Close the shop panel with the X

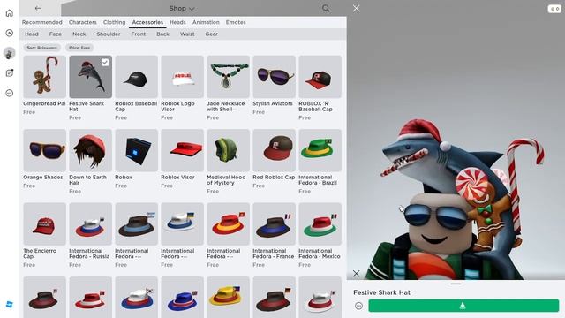356,8
